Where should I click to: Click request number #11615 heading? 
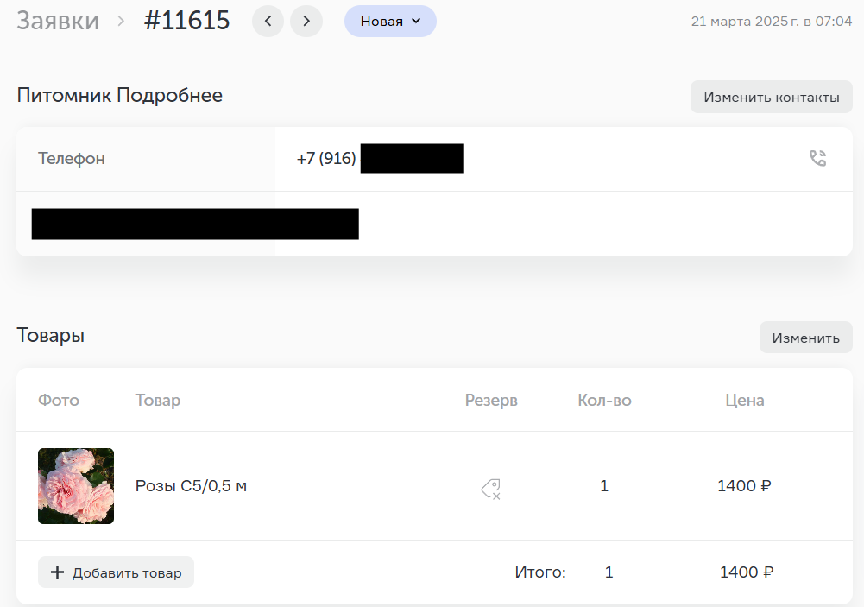coord(186,21)
